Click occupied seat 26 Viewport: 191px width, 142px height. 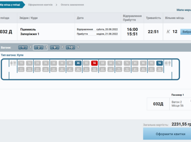[x=46, y=63]
